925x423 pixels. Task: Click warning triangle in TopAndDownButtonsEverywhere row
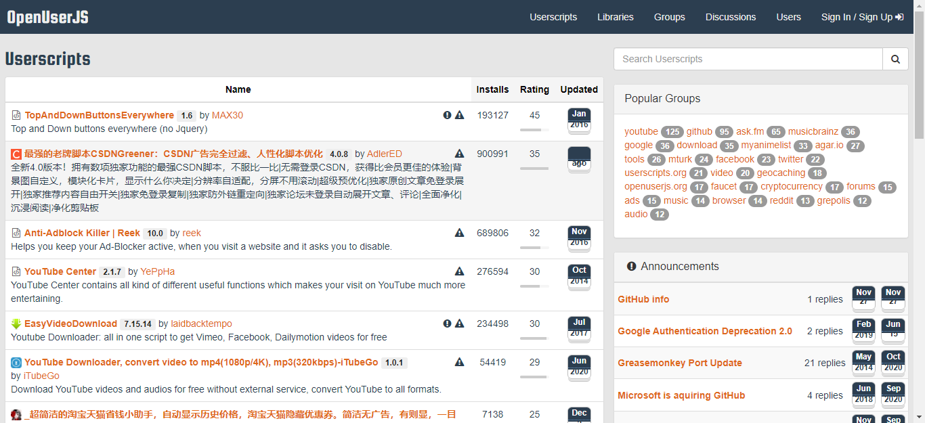coord(460,115)
